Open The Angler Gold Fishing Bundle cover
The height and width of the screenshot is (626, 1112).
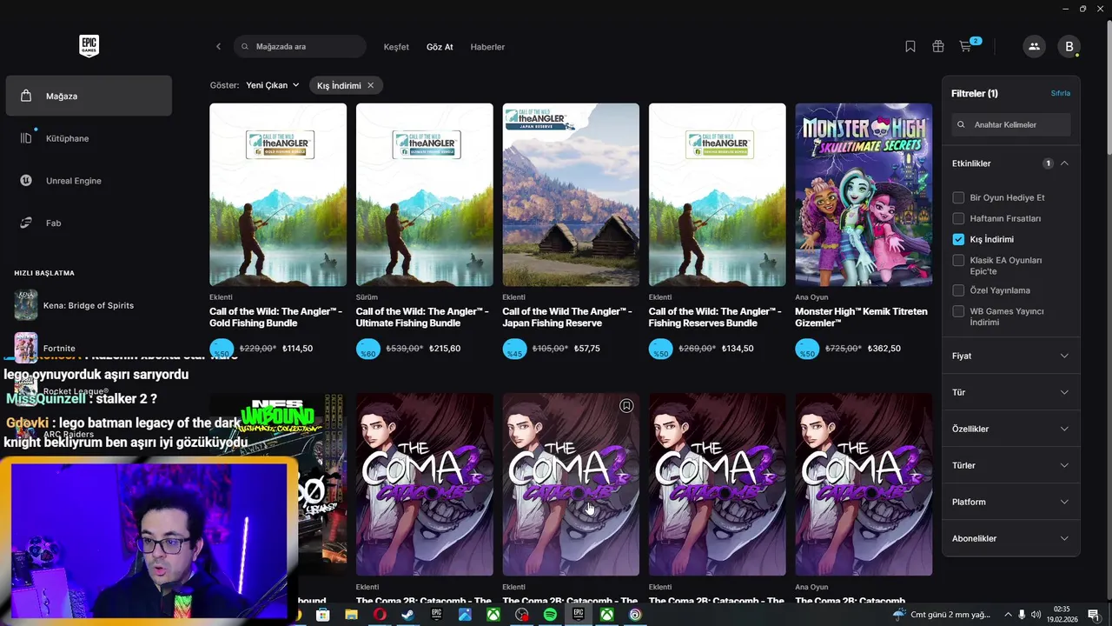pos(278,195)
